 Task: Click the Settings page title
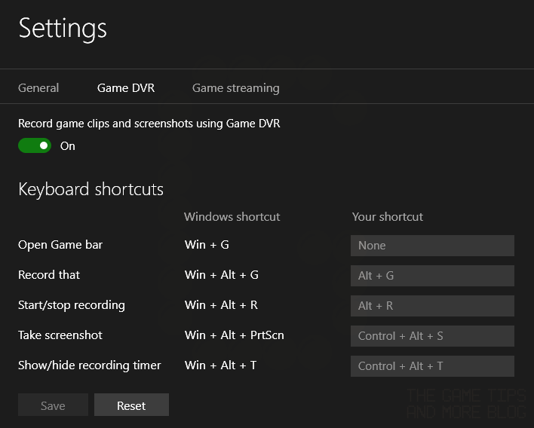(63, 29)
